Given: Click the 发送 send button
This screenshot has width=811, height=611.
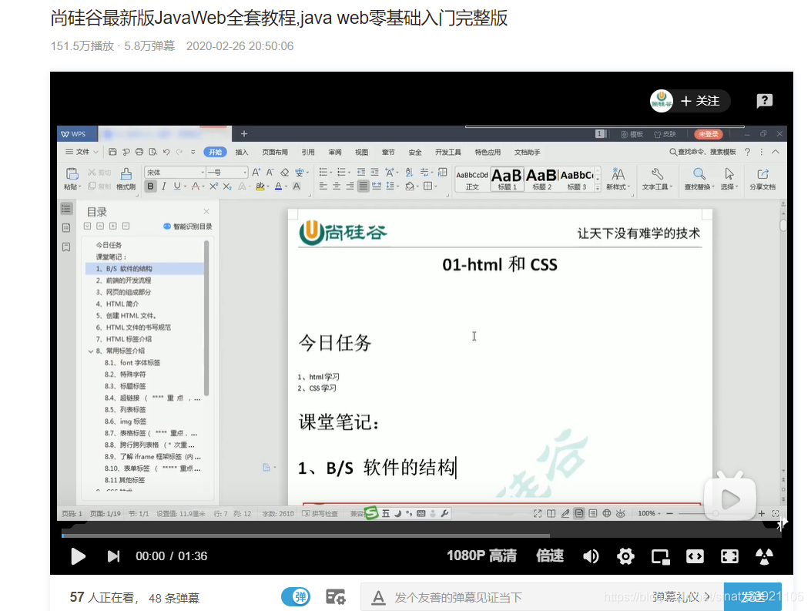Looking at the screenshot, I should click(x=752, y=597).
